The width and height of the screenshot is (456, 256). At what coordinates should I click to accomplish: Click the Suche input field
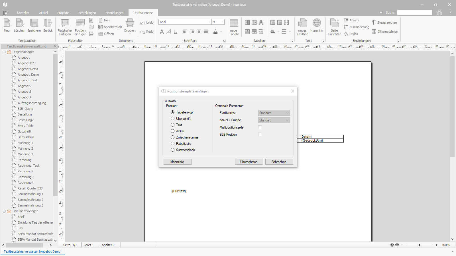pos(415,13)
